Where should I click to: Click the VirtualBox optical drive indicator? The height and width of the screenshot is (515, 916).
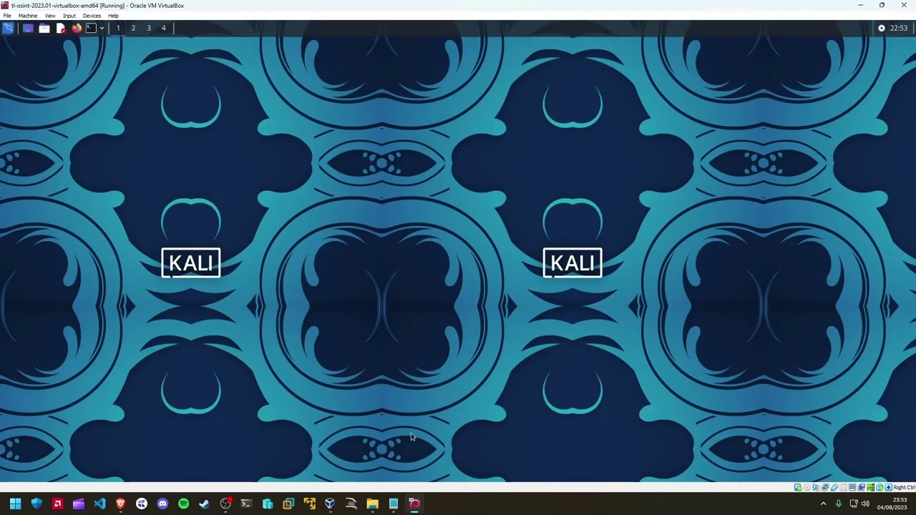pyautogui.click(x=807, y=488)
